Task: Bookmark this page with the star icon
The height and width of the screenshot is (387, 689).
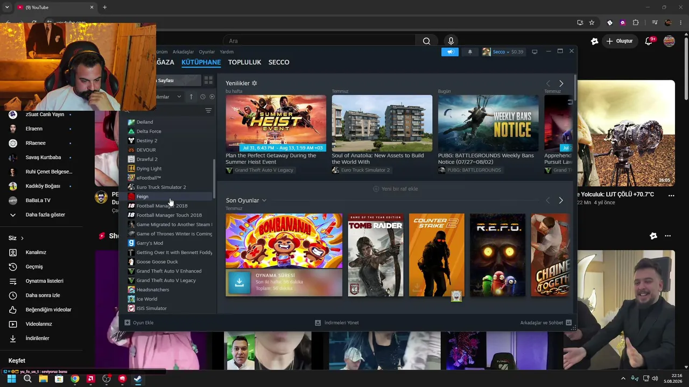Action: pyautogui.click(x=592, y=23)
